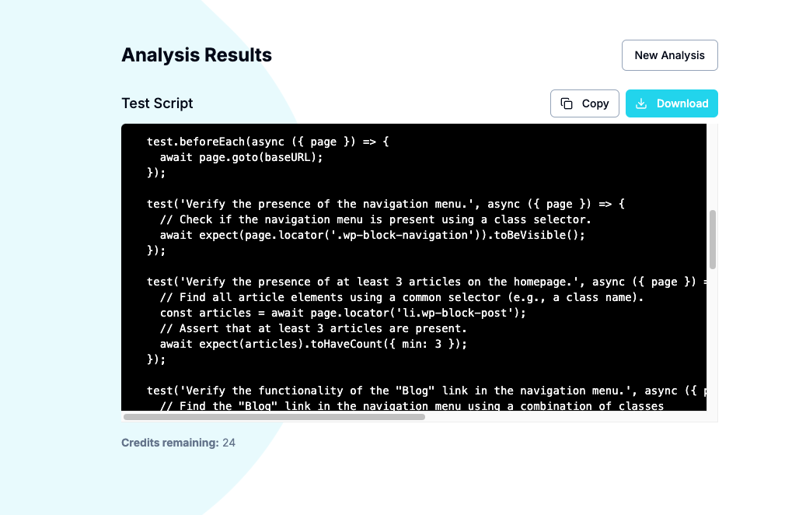This screenshot has width=792, height=515.
Task: Click vertical scrollbar track above the thumb
Action: 712,166
